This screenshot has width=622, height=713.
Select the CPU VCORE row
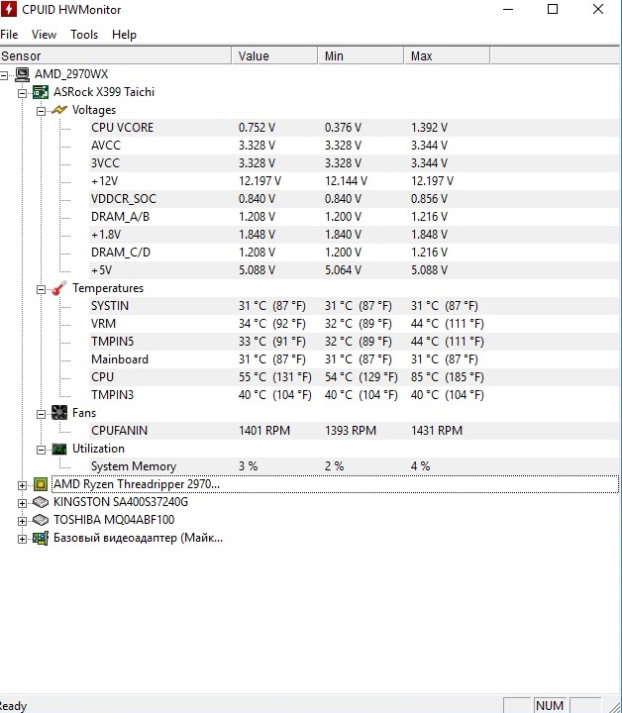coord(355,128)
